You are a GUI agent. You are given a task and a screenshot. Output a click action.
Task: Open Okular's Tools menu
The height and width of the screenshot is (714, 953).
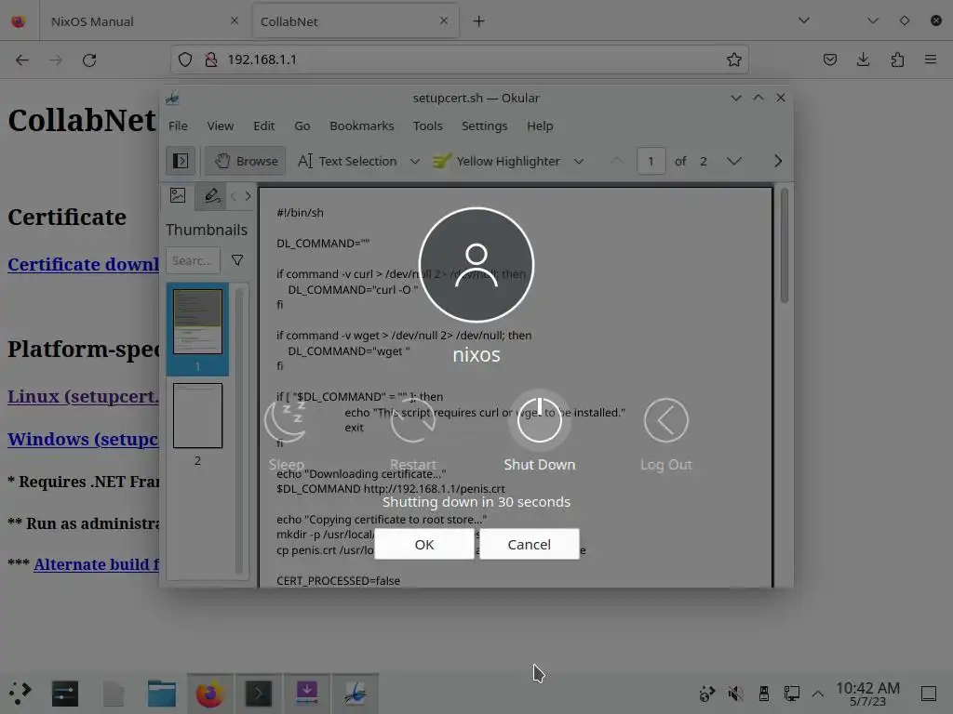click(427, 126)
